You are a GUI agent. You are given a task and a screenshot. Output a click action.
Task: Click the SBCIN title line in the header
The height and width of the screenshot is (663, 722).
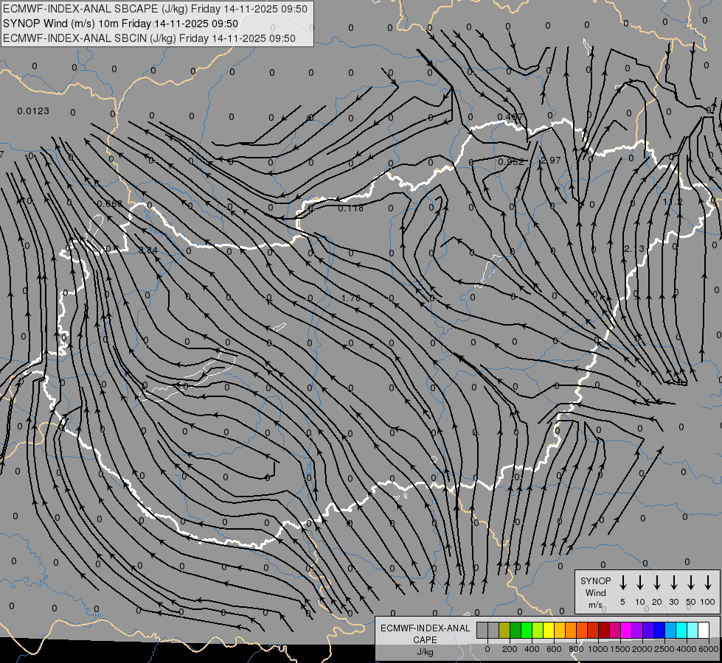click(x=149, y=38)
